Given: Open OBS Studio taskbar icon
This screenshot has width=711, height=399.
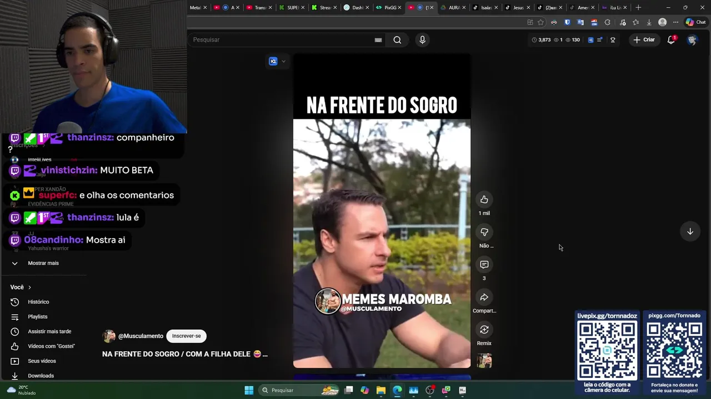Looking at the screenshot, I should point(430,390).
